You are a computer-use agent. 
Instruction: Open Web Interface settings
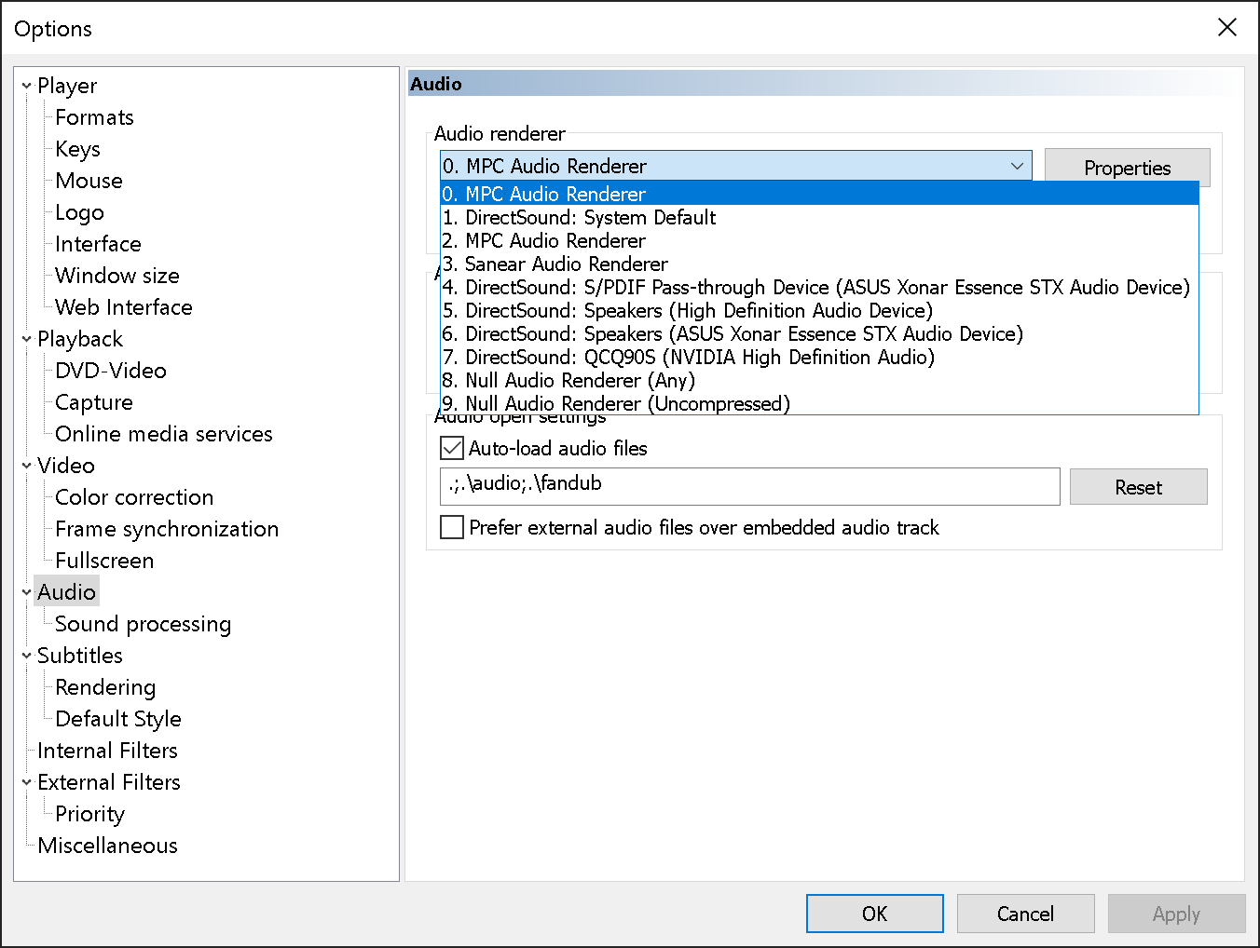point(124,307)
